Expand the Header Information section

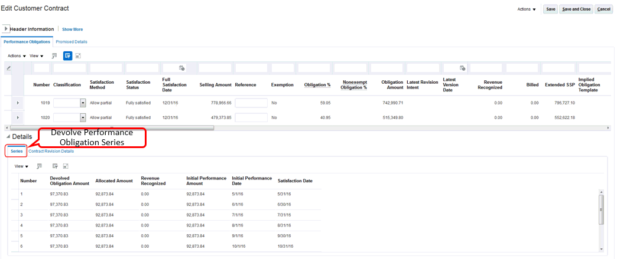point(6,29)
